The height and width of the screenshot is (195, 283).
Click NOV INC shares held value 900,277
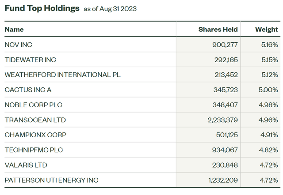[x=222, y=45]
